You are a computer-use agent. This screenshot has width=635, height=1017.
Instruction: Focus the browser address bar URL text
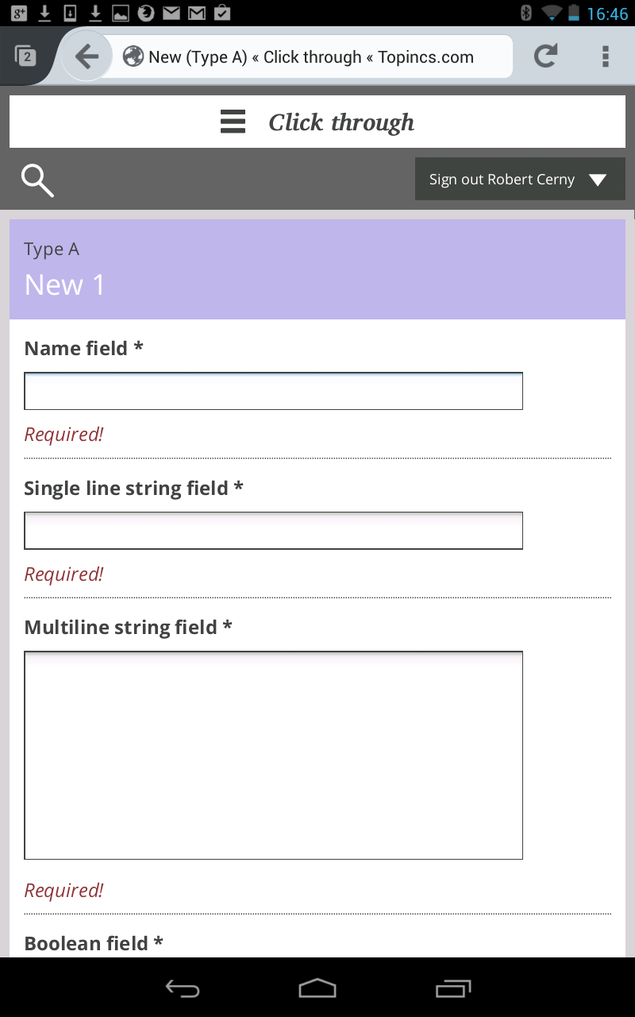tap(311, 57)
